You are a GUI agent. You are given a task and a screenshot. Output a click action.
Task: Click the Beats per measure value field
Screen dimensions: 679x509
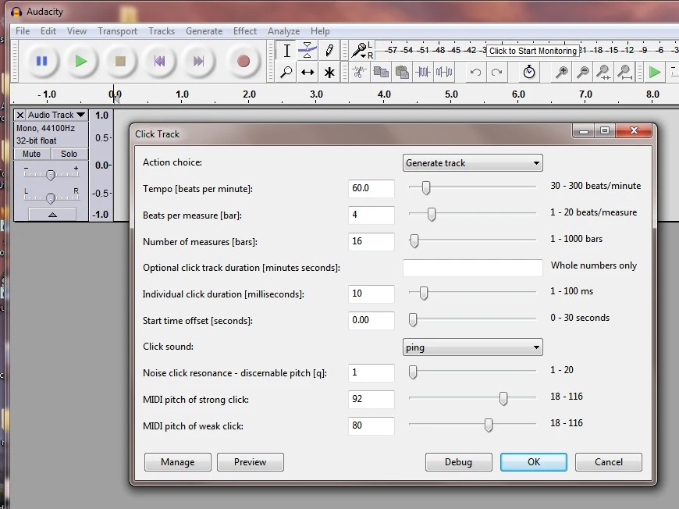click(x=371, y=215)
